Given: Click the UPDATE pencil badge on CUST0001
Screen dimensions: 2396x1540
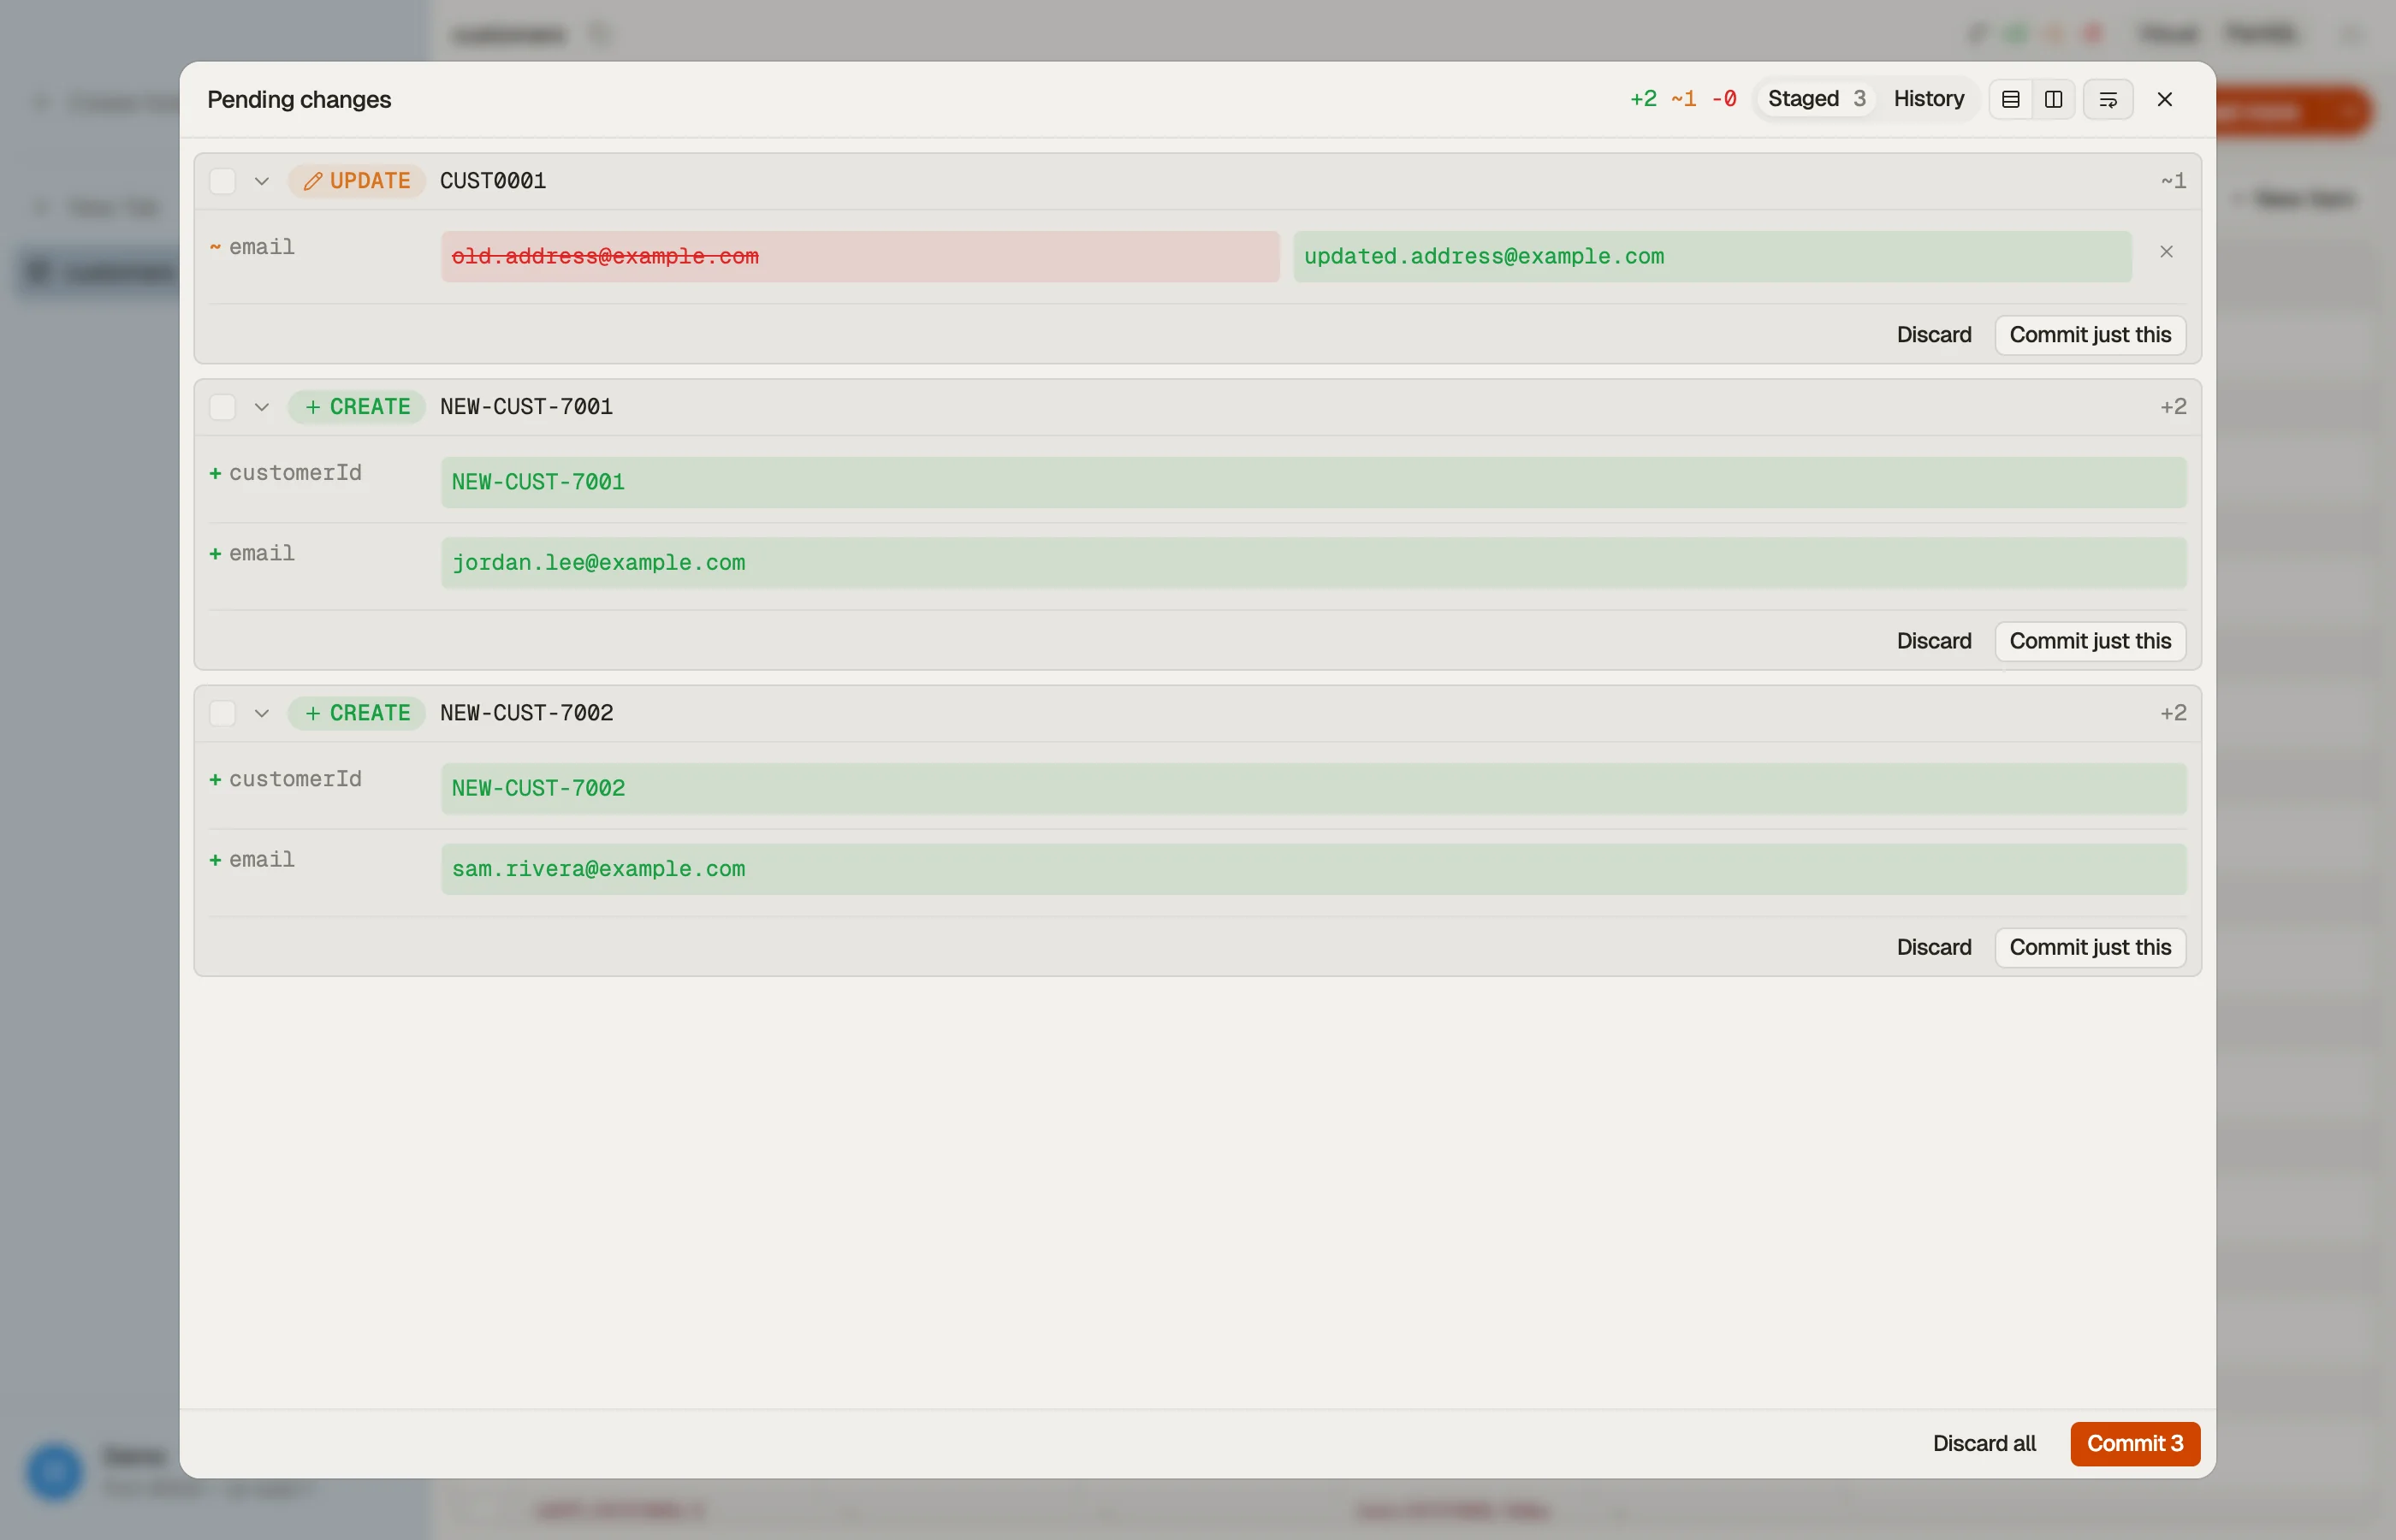Looking at the screenshot, I should click(357, 181).
